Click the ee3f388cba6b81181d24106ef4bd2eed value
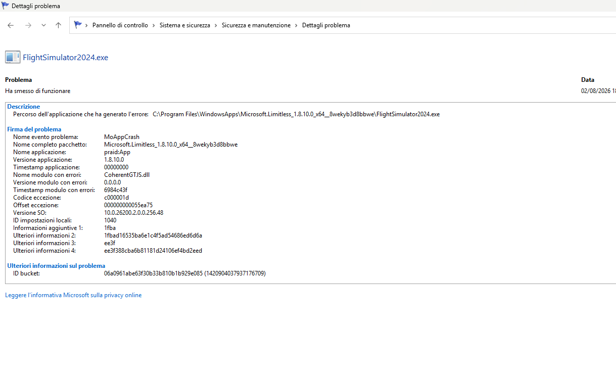 click(153, 251)
